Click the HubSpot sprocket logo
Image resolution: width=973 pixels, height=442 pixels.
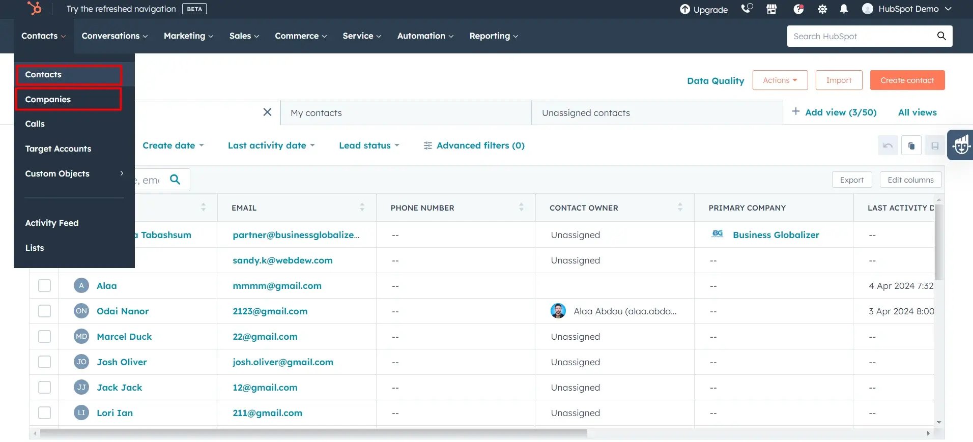coord(35,8)
